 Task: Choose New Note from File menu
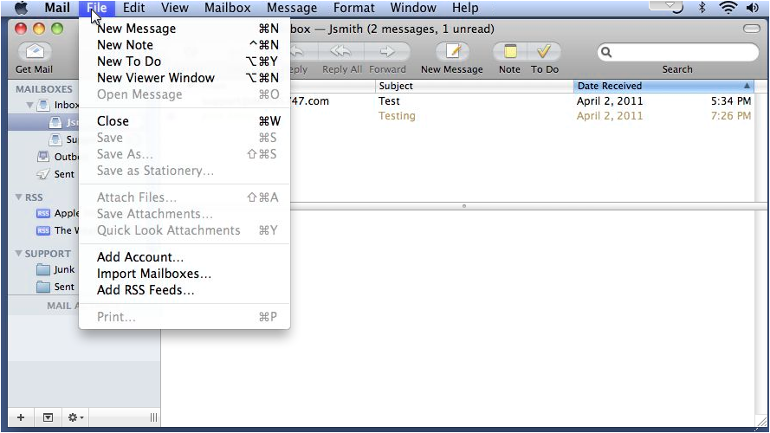click(184, 45)
